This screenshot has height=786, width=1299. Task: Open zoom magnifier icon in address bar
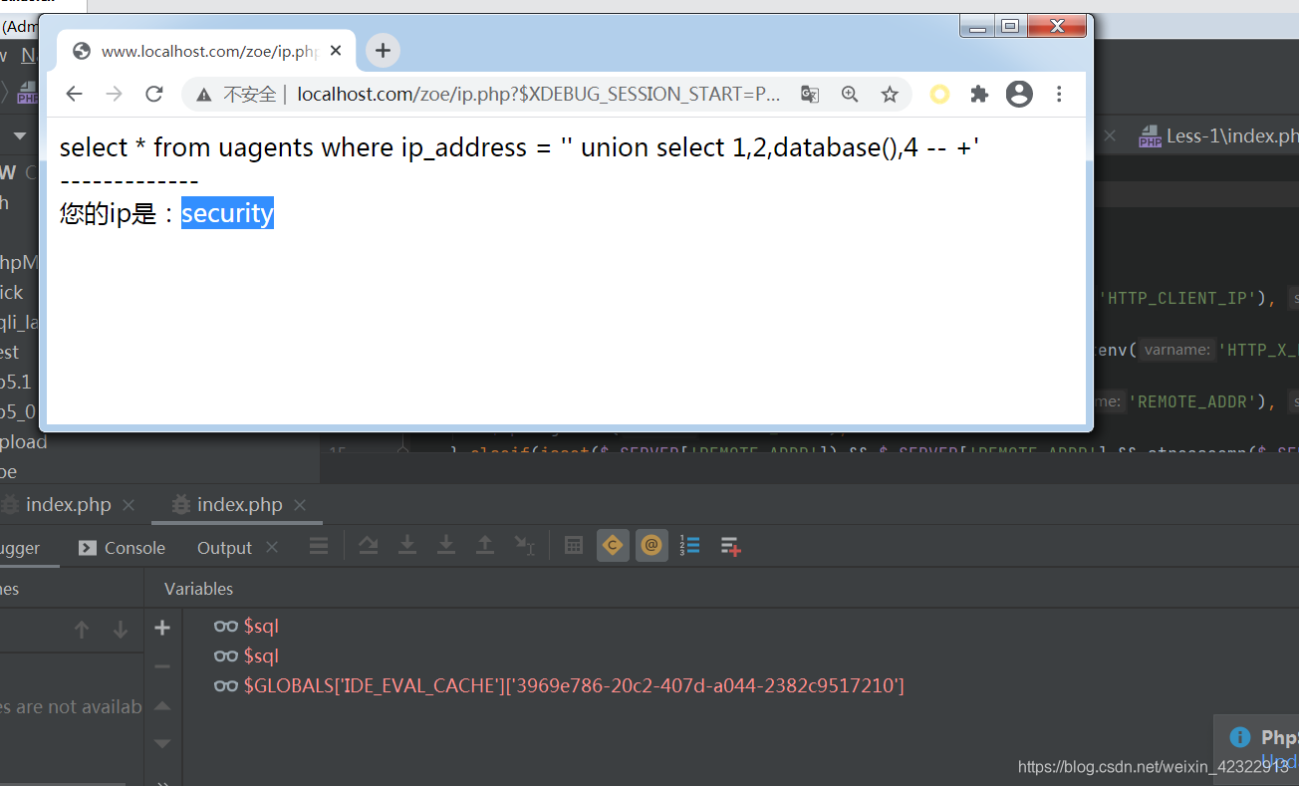850,94
